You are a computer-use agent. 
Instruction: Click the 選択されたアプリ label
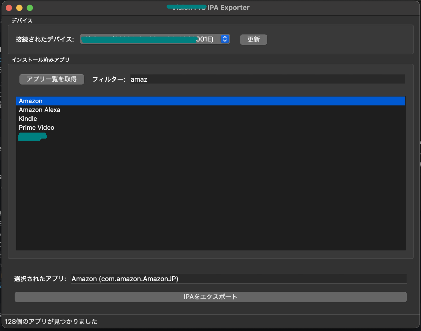(40, 279)
